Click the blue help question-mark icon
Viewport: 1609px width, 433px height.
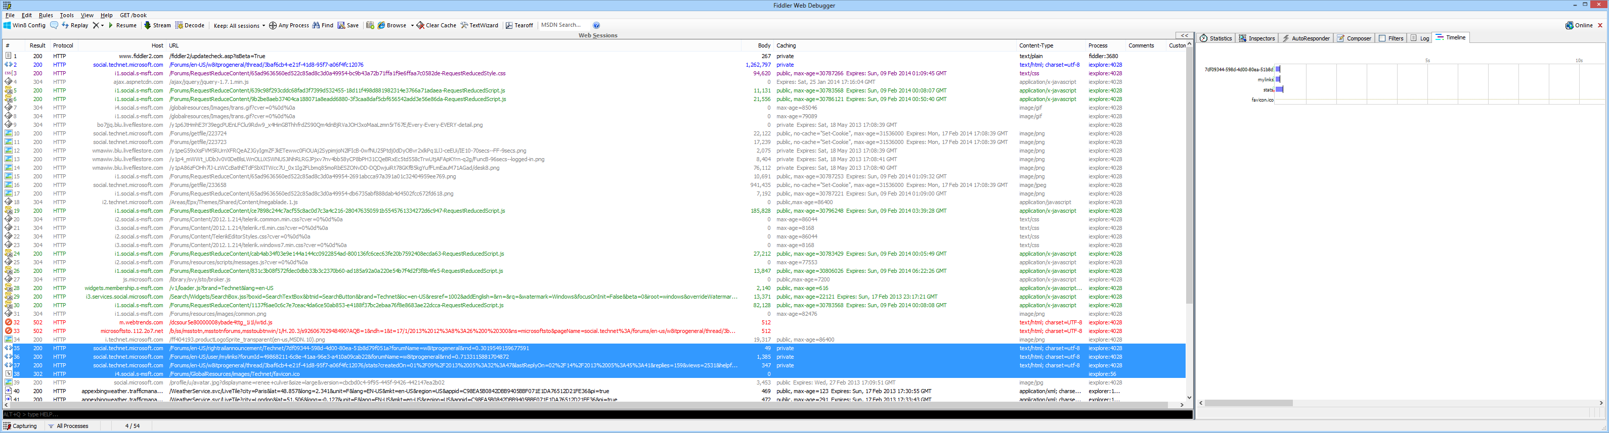596,26
